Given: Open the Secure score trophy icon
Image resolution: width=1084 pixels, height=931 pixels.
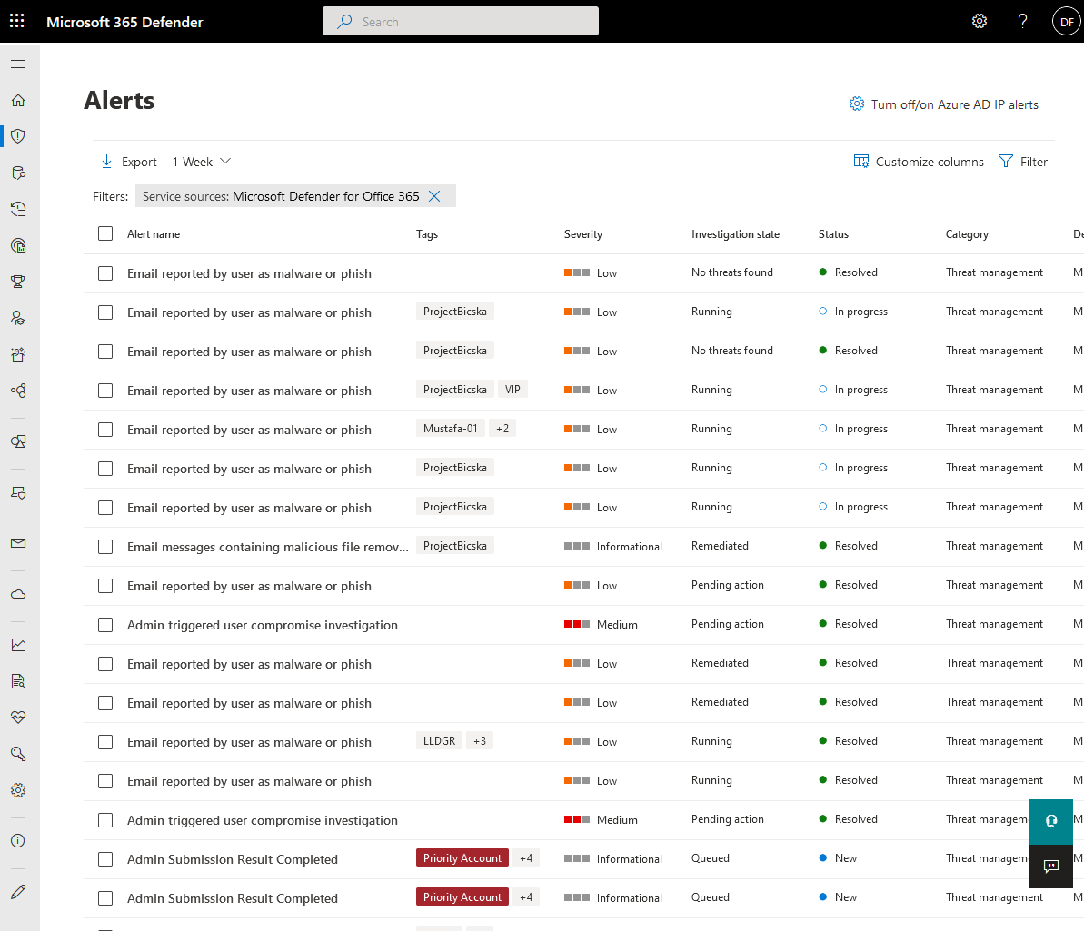Looking at the screenshot, I should point(17,282).
